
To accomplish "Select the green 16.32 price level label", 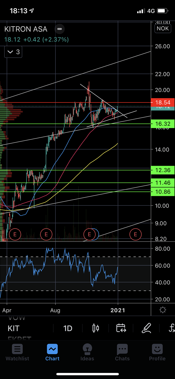I will pos(163,124).
